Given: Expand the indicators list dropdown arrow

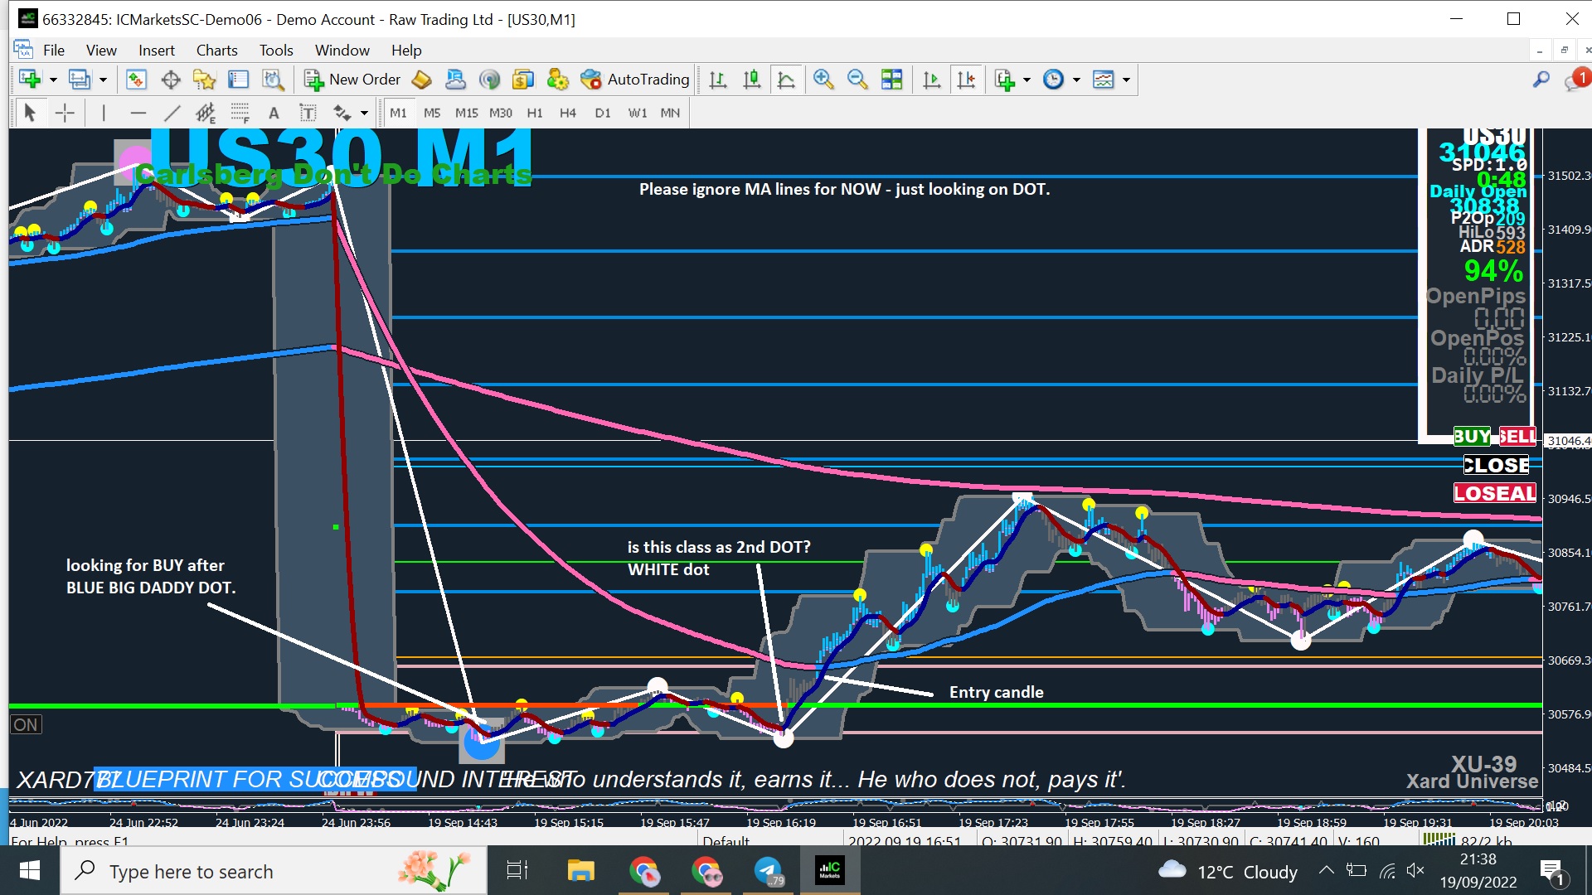Looking at the screenshot, I should coord(1027,80).
